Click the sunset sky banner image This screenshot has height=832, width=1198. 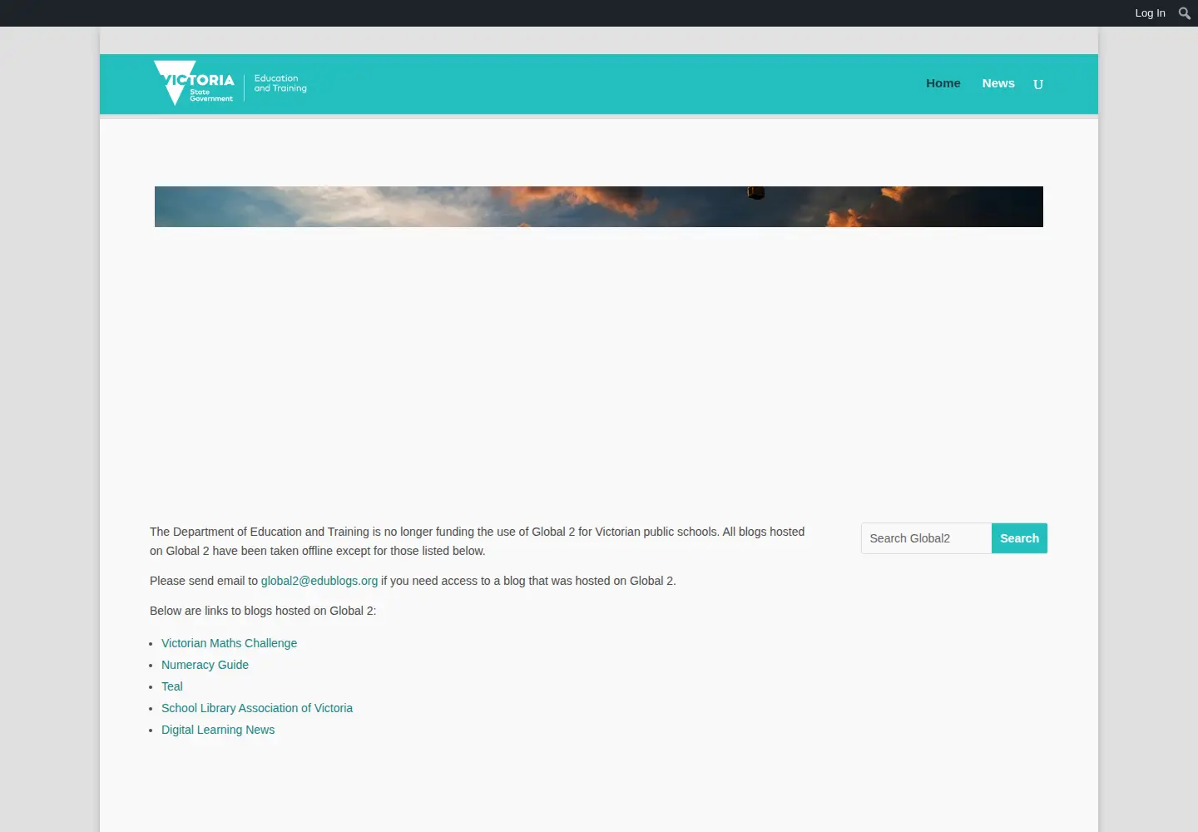(599, 206)
